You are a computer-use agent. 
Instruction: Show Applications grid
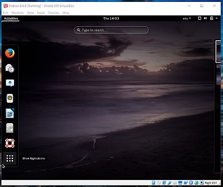point(10,158)
